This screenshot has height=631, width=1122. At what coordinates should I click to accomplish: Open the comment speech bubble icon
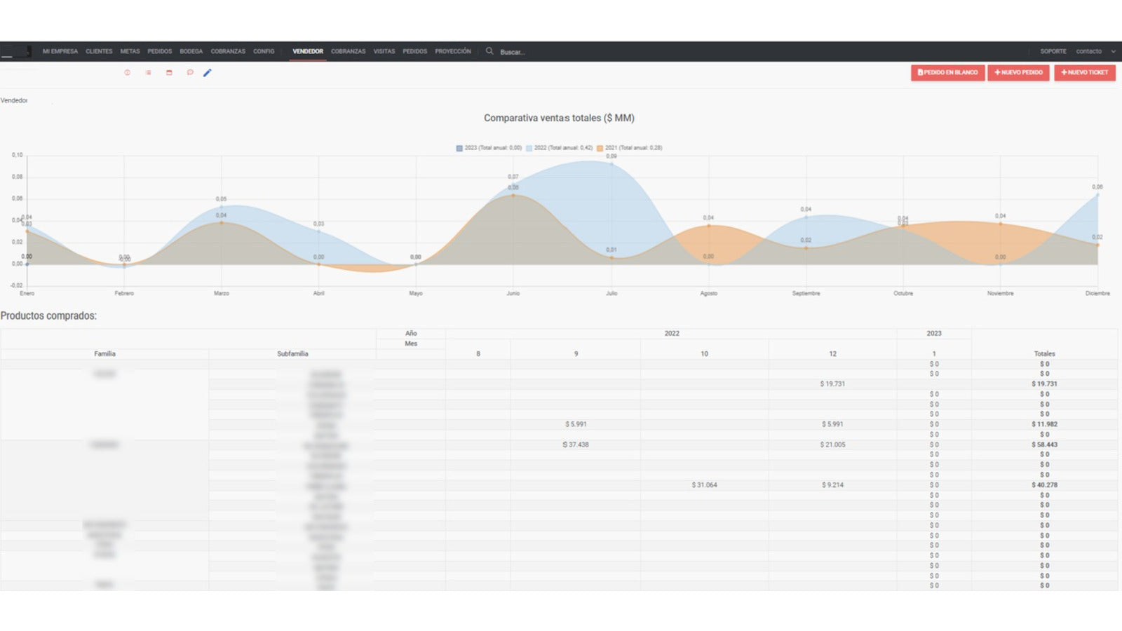tap(190, 73)
